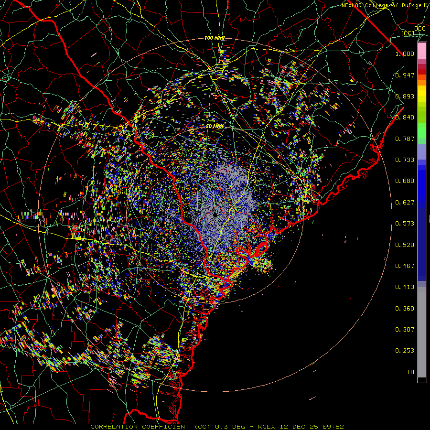
Task: Click the 0.253 color scale value
Action: [405, 351]
